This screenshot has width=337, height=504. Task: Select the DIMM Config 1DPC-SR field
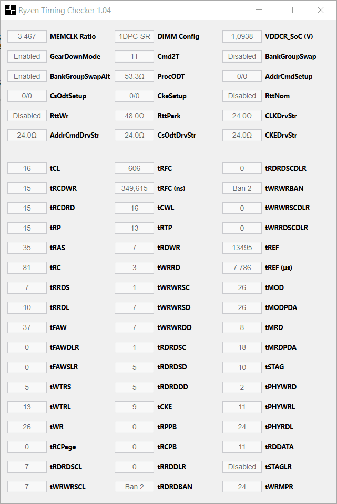pos(135,37)
